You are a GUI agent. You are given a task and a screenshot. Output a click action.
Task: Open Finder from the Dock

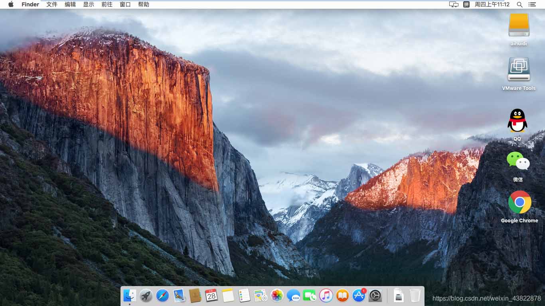130,296
